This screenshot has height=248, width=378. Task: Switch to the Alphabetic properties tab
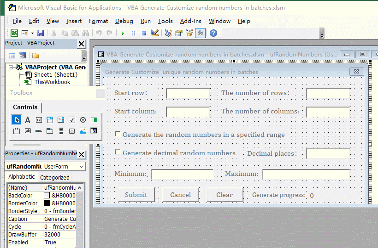[x=22, y=177]
